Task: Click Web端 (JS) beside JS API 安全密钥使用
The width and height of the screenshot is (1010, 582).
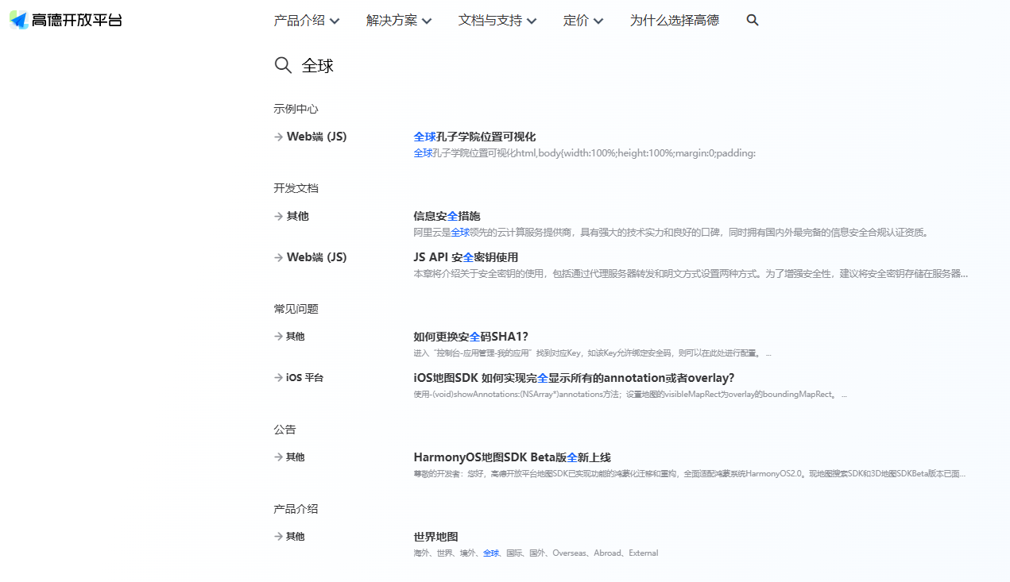Action: 311,257
